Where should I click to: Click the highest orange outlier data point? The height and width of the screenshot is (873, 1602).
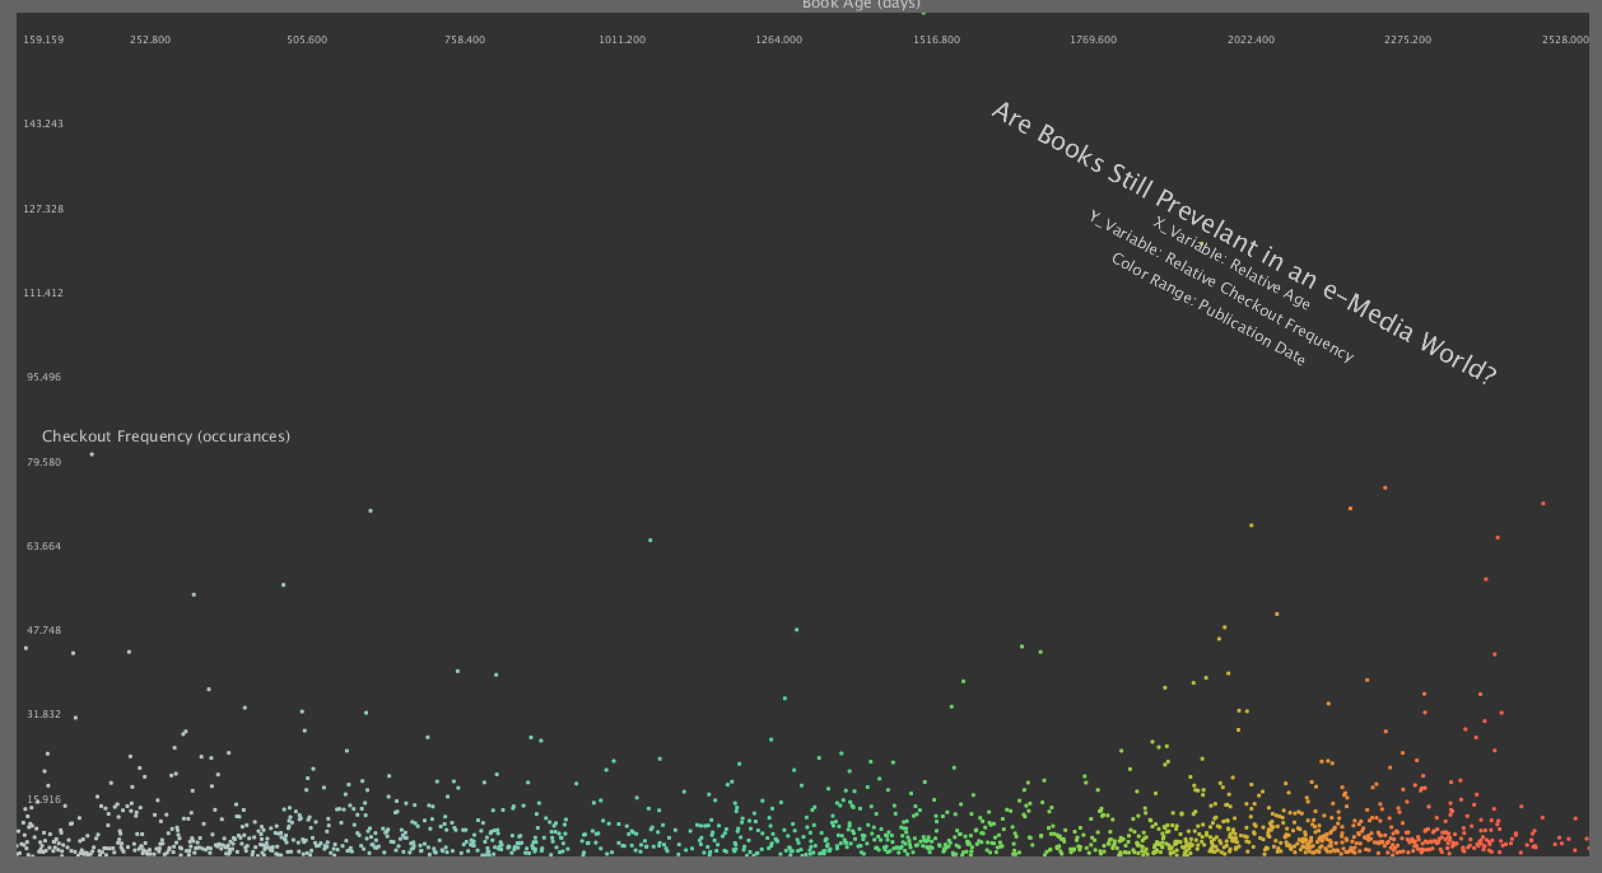coord(1385,488)
